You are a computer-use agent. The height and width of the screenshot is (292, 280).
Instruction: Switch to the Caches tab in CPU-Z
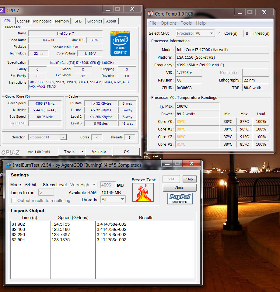tap(23, 21)
